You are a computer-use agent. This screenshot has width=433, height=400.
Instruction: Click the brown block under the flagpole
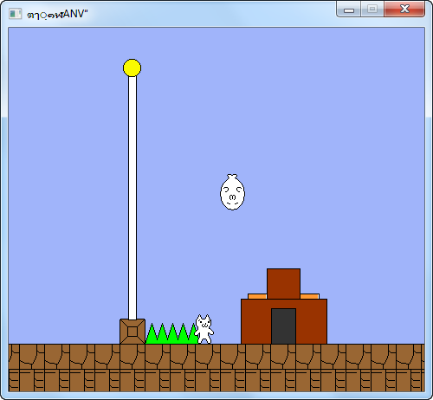[x=132, y=332]
